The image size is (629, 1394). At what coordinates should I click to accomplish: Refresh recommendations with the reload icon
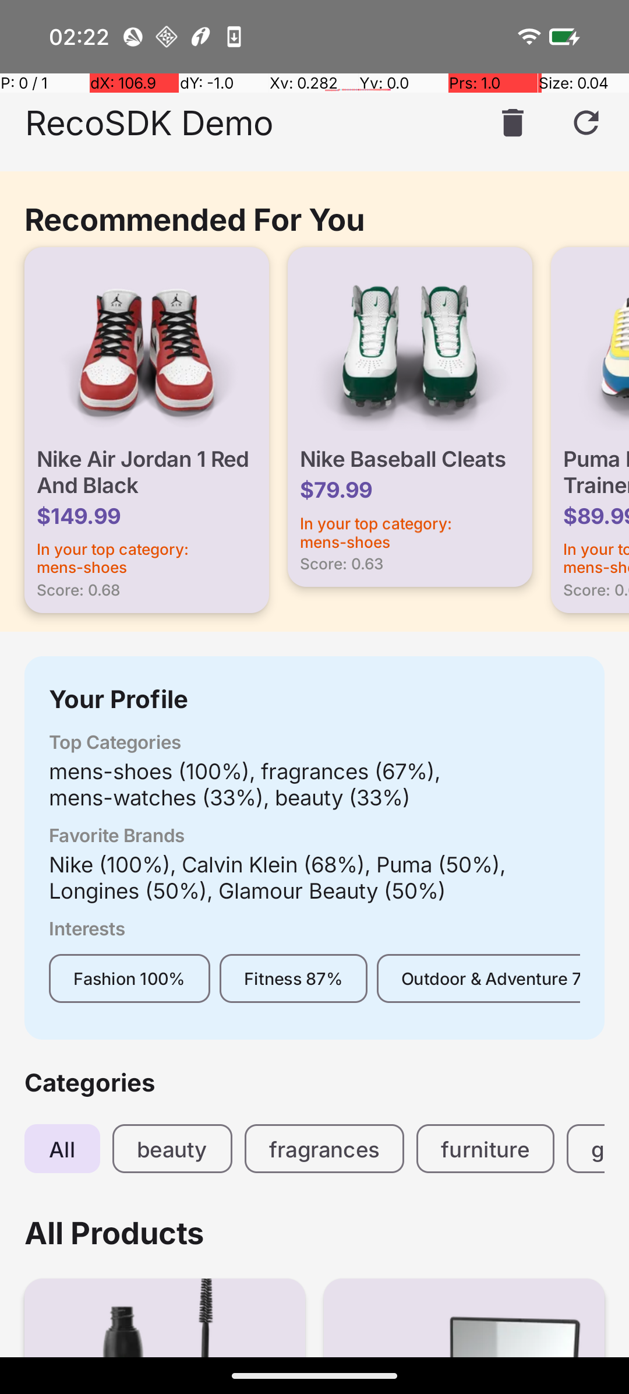(x=586, y=123)
